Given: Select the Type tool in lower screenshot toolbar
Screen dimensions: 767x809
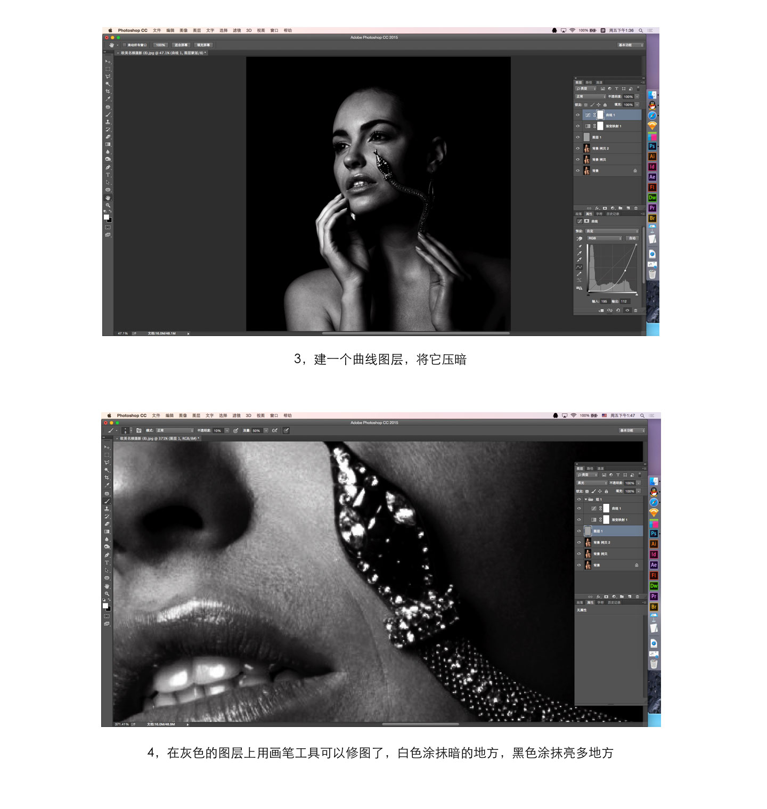Looking at the screenshot, I should [107, 562].
